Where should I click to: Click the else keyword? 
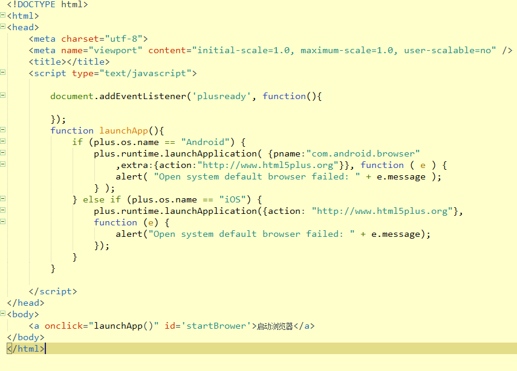click(x=94, y=199)
